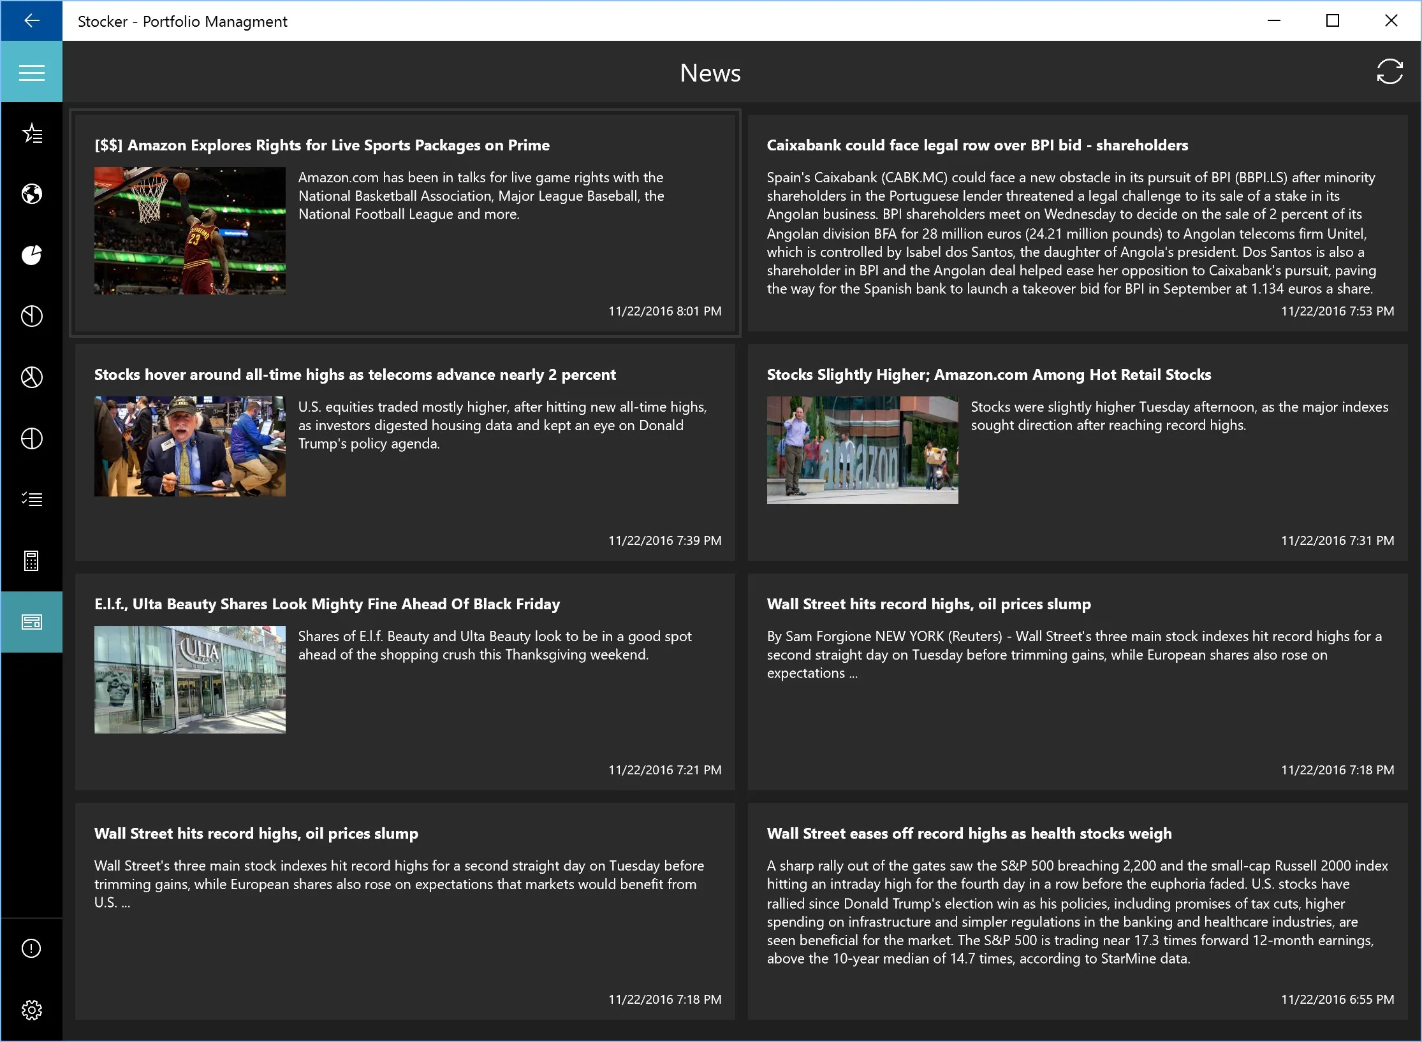Click the 'Amazon.com has been in talks' summary

481,196
